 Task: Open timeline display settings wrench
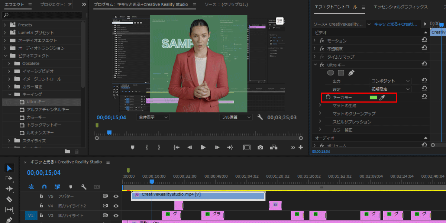(x=84, y=187)
